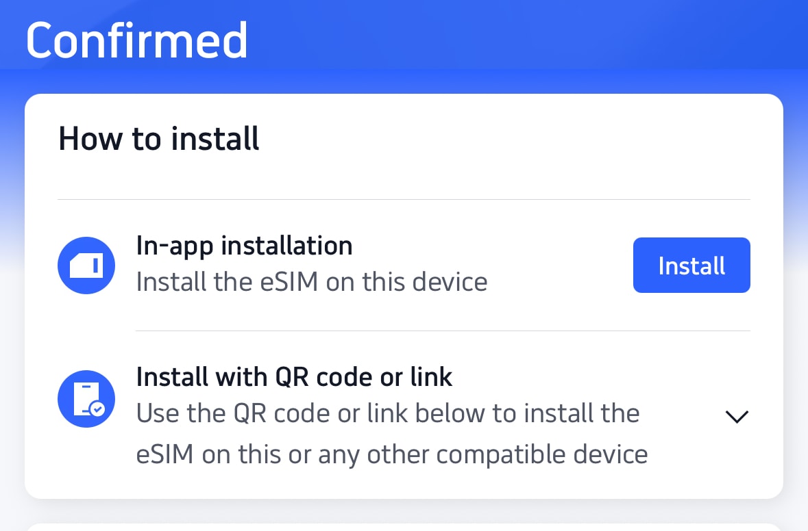Tap Install the eSIM on this device description
The width and height of the screenshot is (808, 531).
click(x=312, y=281)
